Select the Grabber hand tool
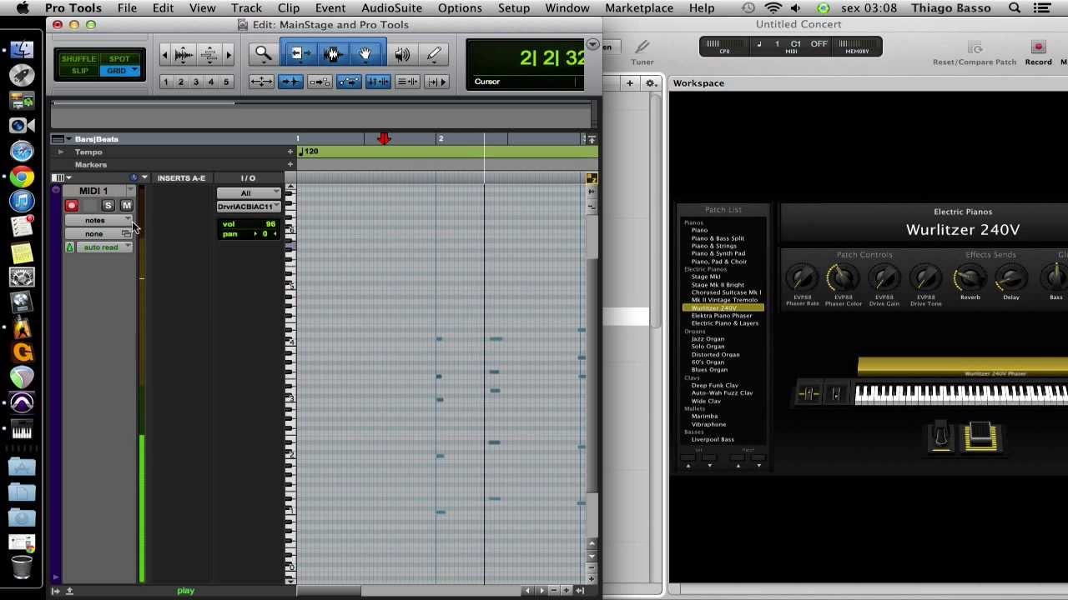Image resolution: width=1068 pixels, height=600 pixels. coord(365,54)
